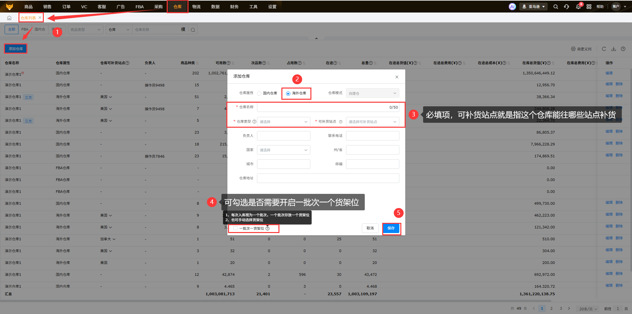
Task: Switch to the 财务 menu
Action: (x=234, y=7)
